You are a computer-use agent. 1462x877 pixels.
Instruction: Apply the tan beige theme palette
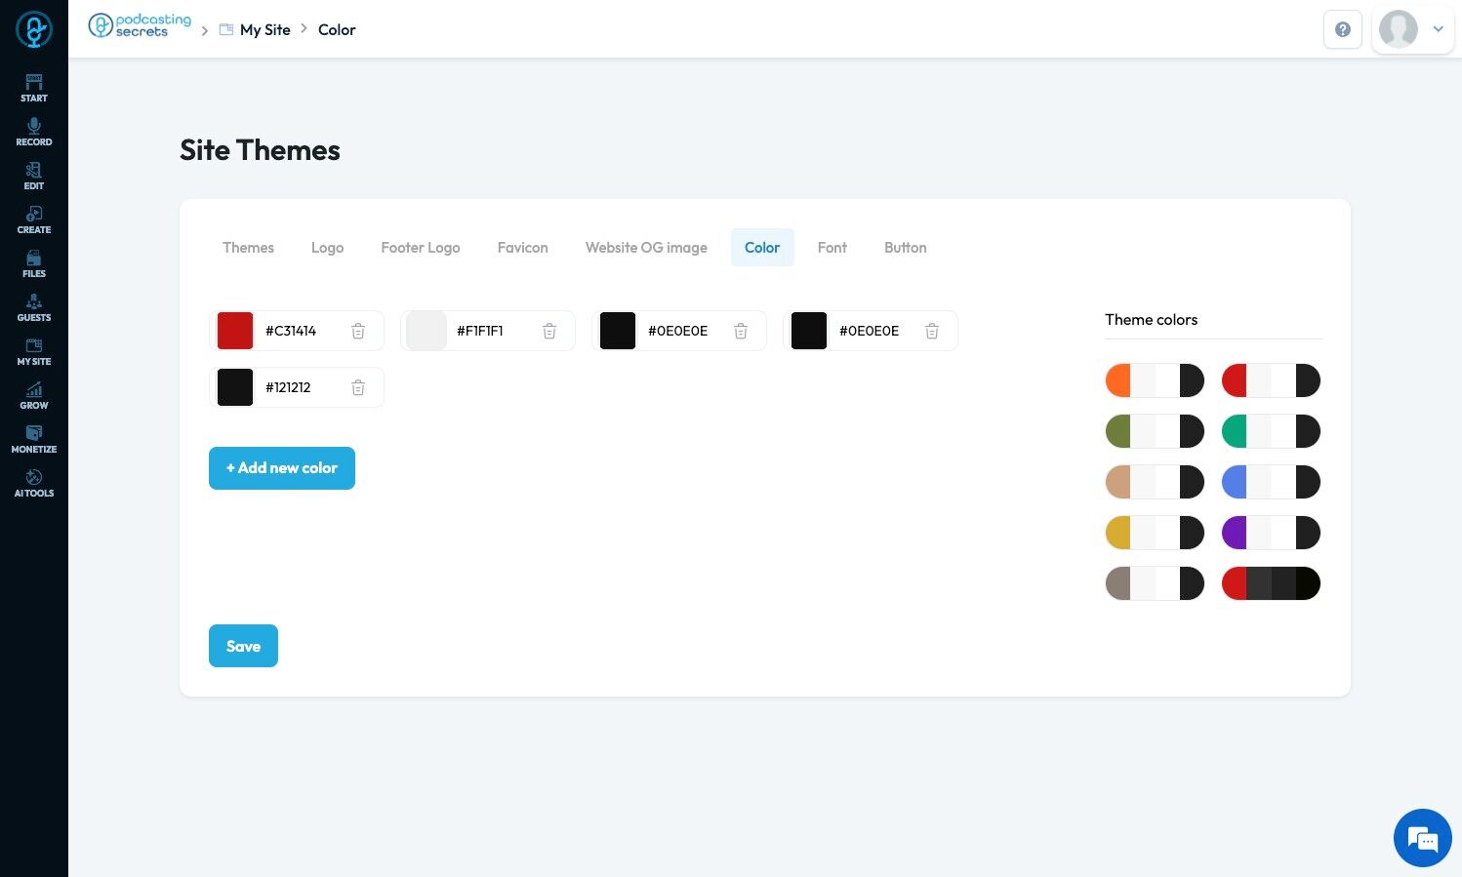pos(1155,482)
